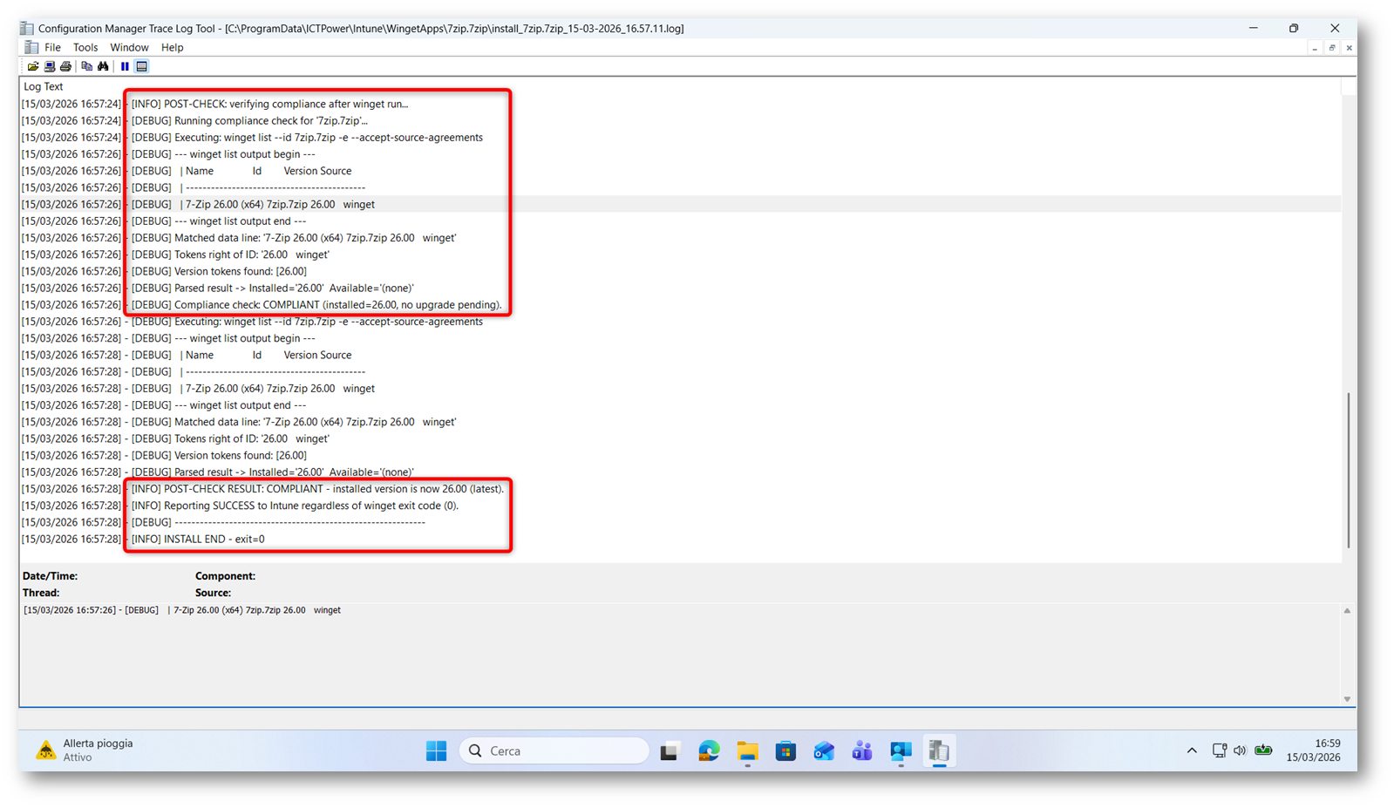This screenshot has height=808, width=1394.
Task: Print the log using the printer icon
Action: 65,66
